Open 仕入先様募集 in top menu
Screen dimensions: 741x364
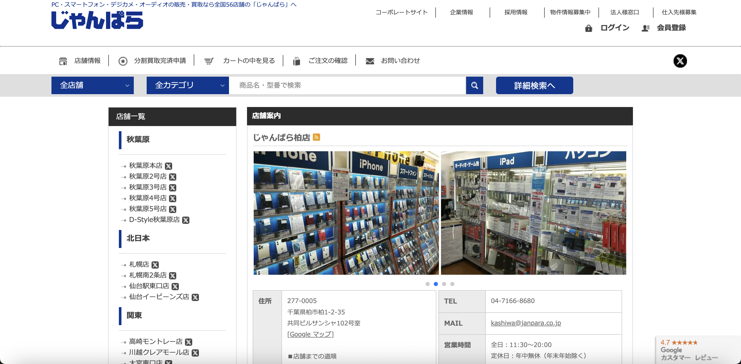pyautogui.click(x=679, y=12)
